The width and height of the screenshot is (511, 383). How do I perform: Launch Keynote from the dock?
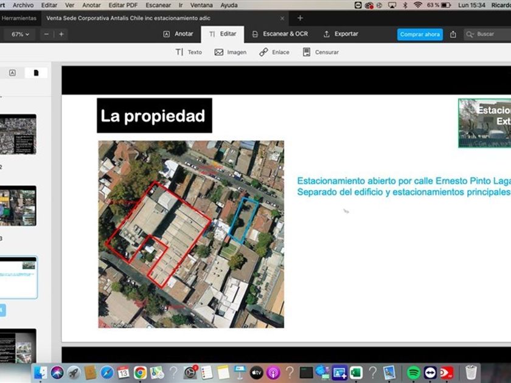click(240, 372)
